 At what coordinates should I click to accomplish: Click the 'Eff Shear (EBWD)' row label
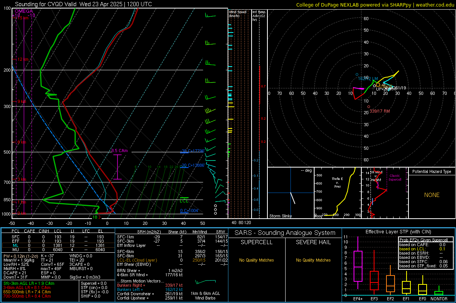[x=134, y=264]
